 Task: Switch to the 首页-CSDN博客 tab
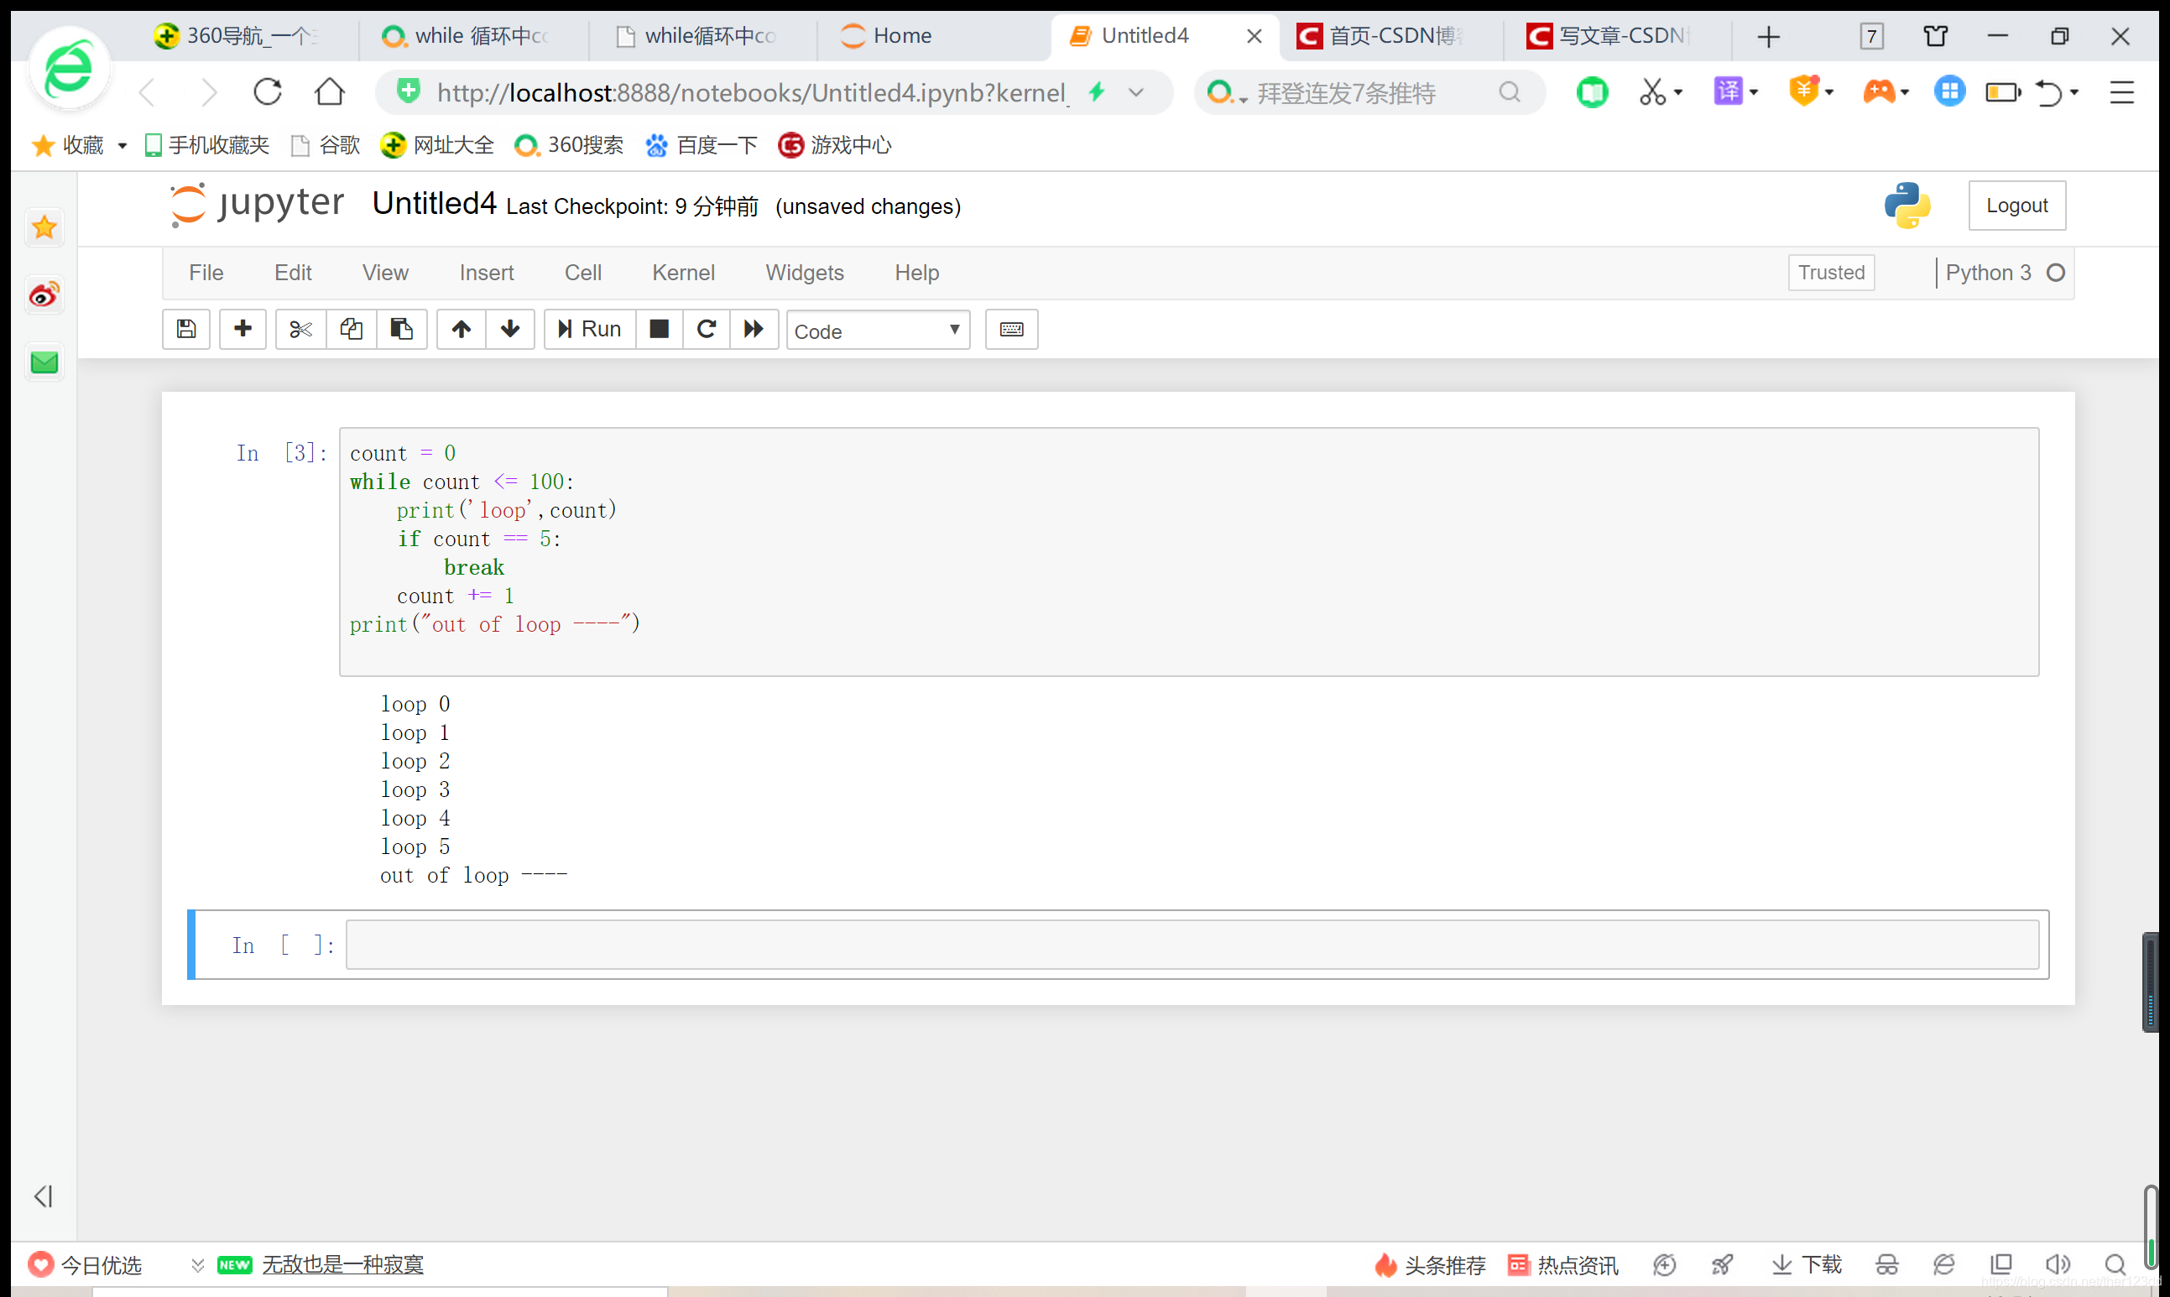(x=1388, y=36)
